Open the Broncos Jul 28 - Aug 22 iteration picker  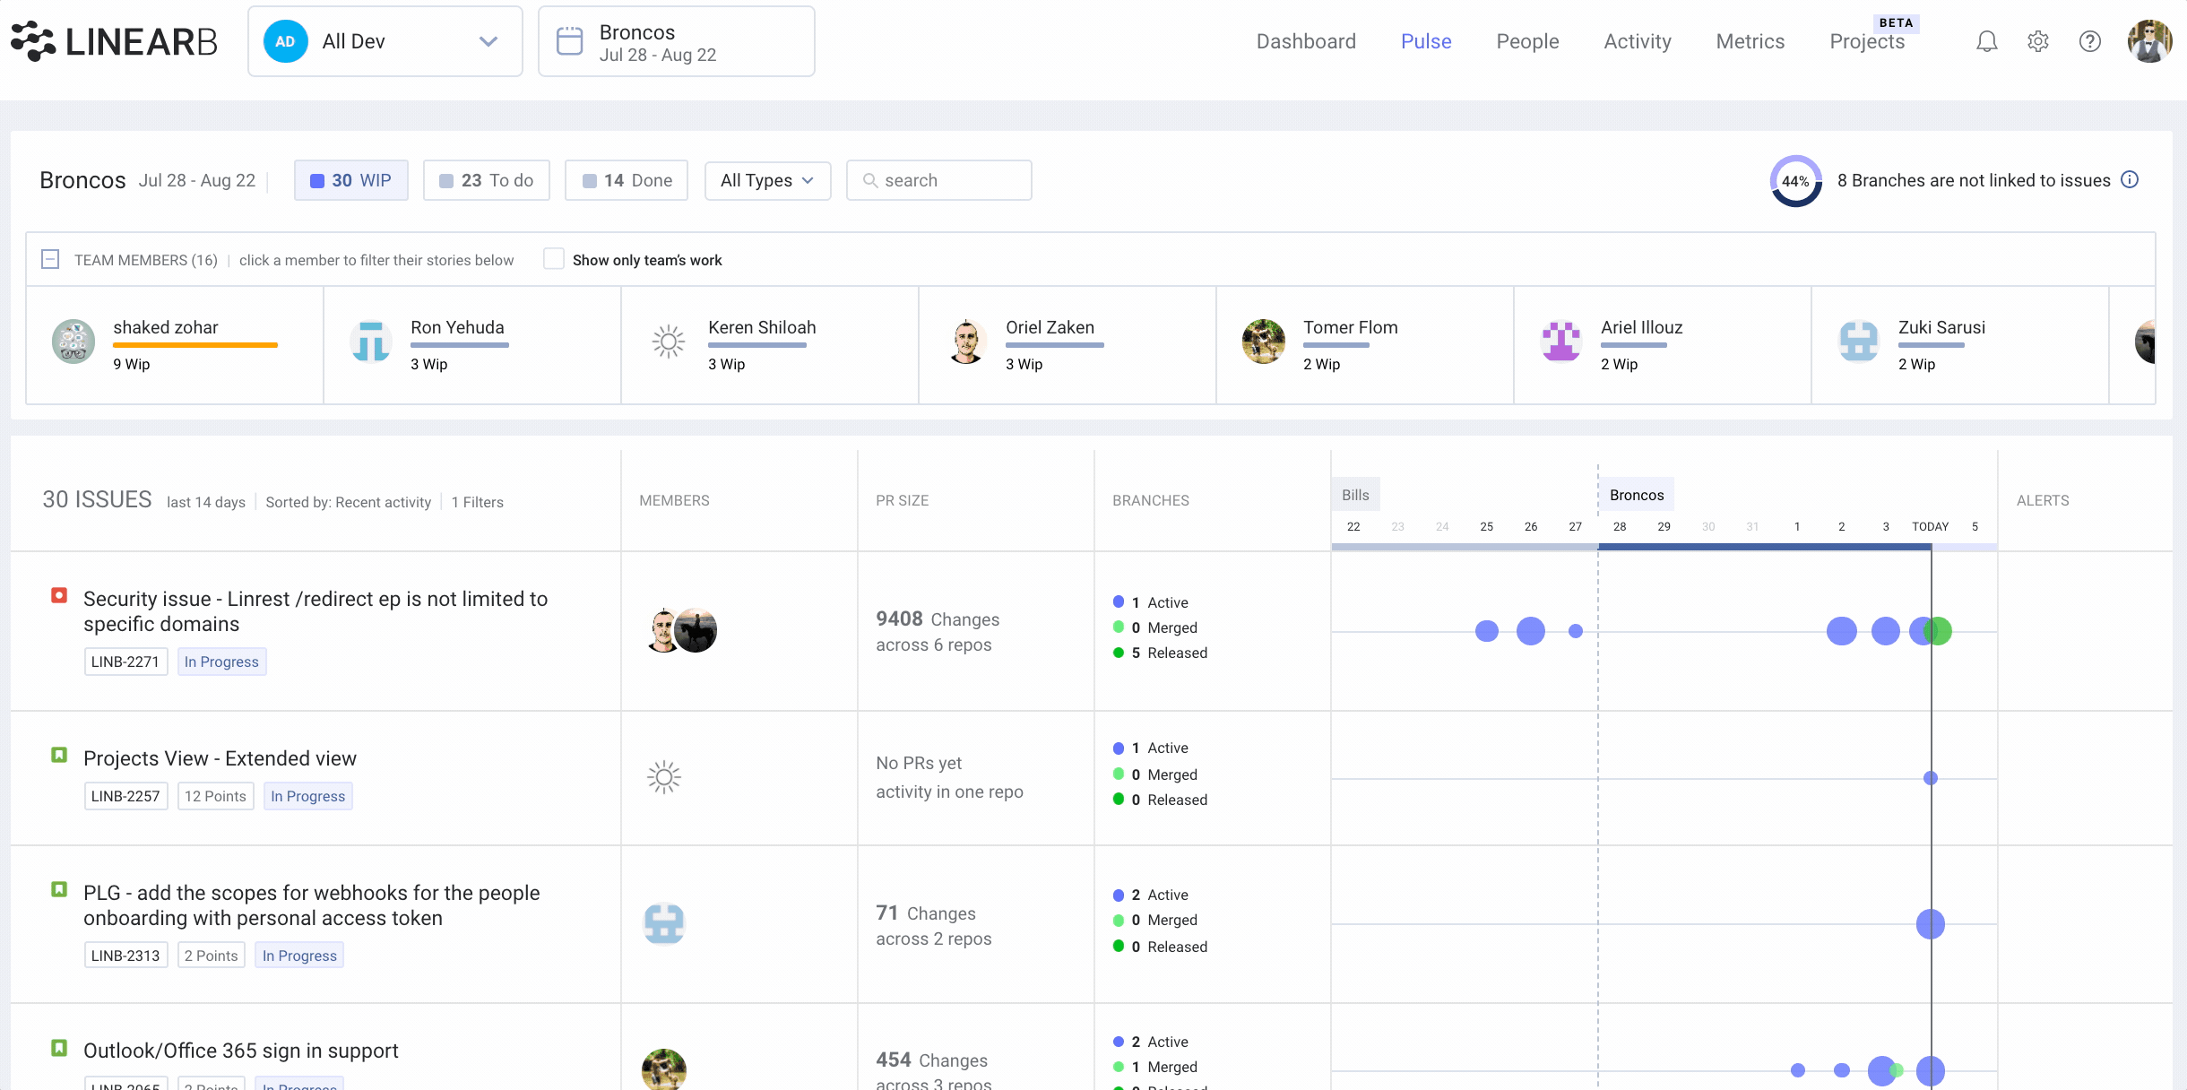tap(677, 41)
